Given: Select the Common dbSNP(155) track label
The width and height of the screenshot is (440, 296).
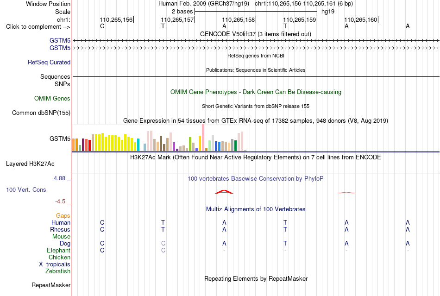Looking at the screenshot, I should pos(41,113).
